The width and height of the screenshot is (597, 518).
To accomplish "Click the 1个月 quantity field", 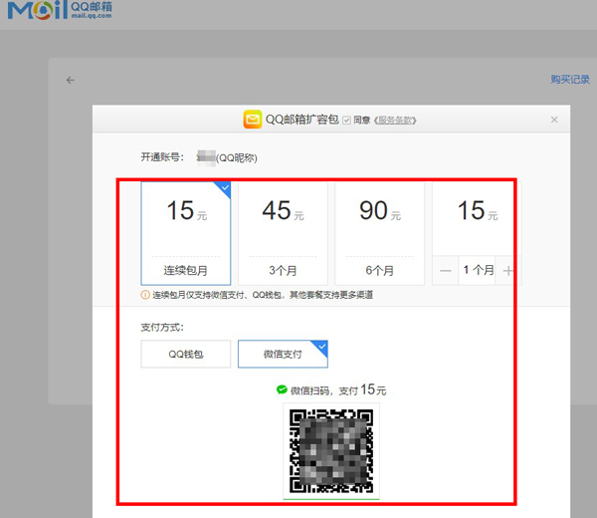I will point(478,270).
